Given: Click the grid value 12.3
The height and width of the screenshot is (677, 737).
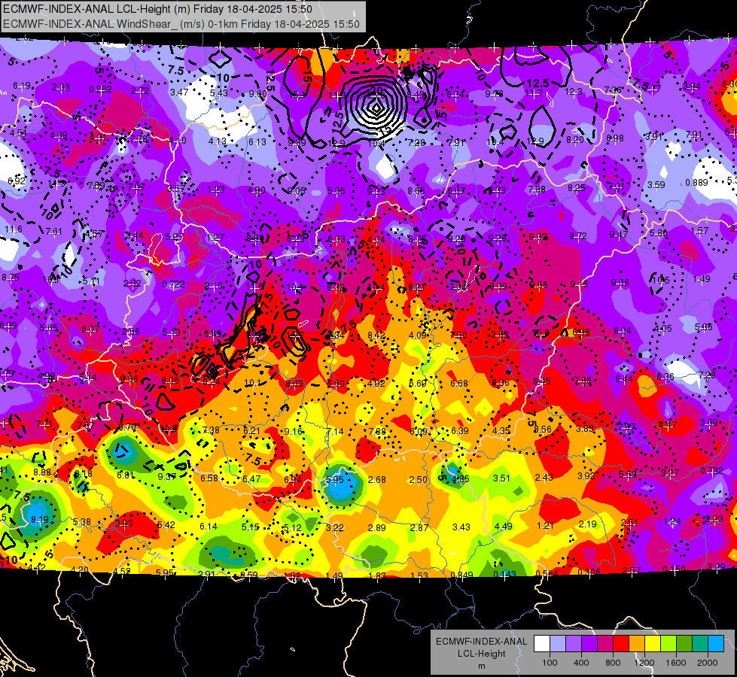Looking at the screenshot, I should pos(574,92).
